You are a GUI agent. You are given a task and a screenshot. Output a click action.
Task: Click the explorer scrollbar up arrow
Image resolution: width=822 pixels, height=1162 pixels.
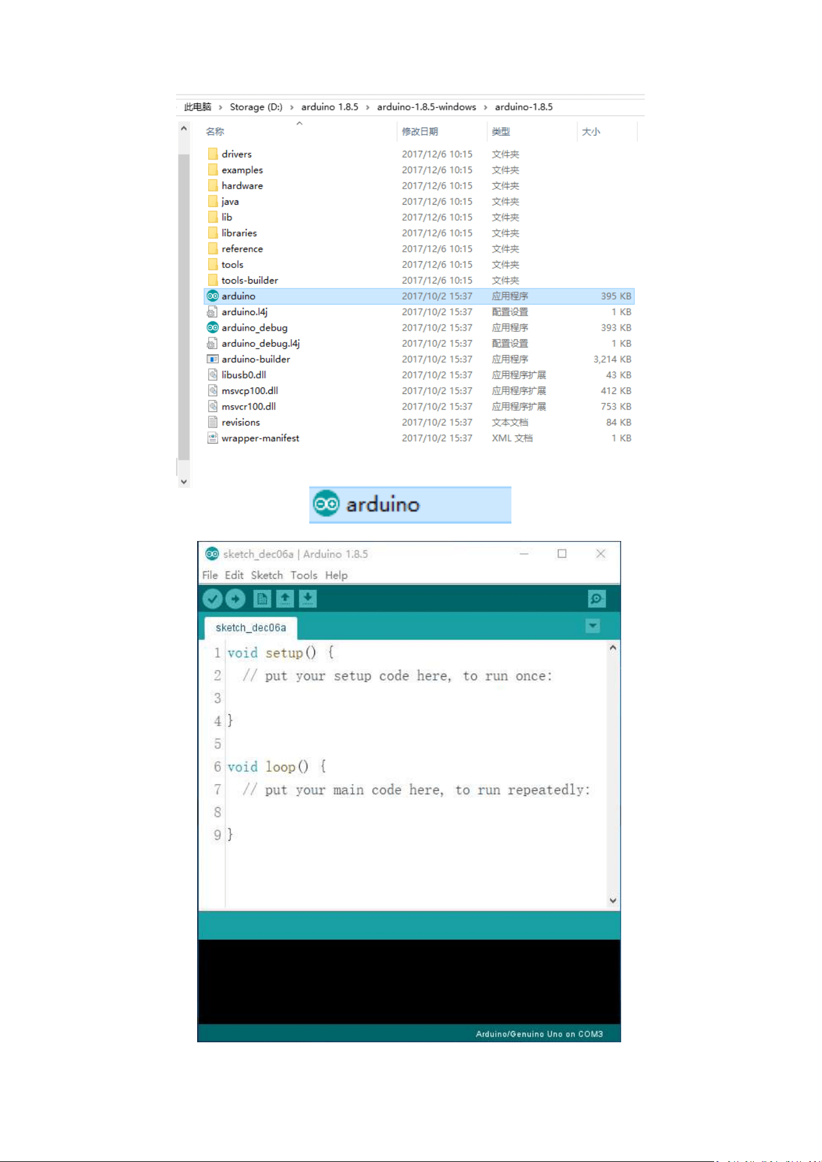click(x=183, y=128)
